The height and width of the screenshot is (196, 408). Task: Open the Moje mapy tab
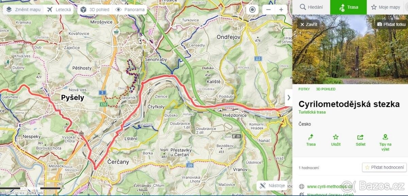coord(386,7)
